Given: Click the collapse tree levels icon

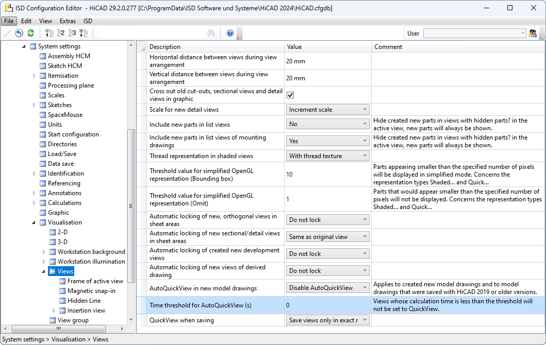Looking at the screenshot, I should 49,33.
